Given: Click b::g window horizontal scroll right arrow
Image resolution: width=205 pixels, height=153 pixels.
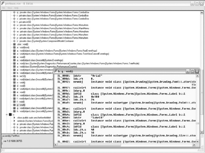Looking at the screenshot, I should (194, 145).
